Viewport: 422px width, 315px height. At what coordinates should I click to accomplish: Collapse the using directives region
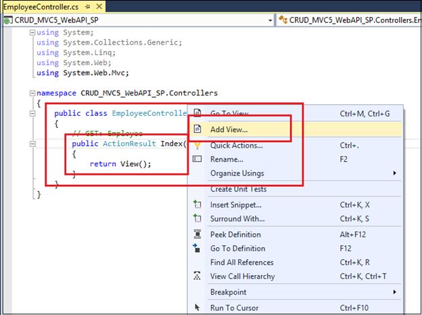tap(32, 33)
